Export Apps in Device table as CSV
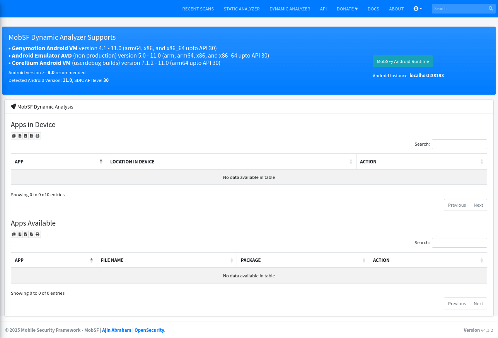The height and width of the screenshot is (338, 498). (x=20, y=136)
